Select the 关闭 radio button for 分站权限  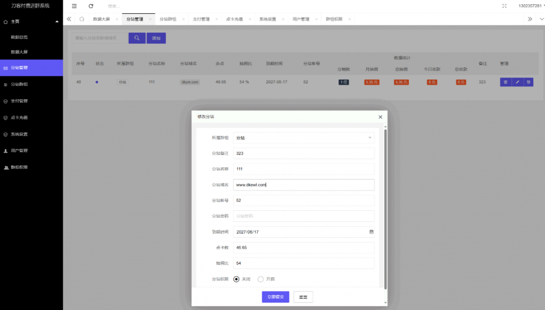pyautogui.click(x=236, y=279)
